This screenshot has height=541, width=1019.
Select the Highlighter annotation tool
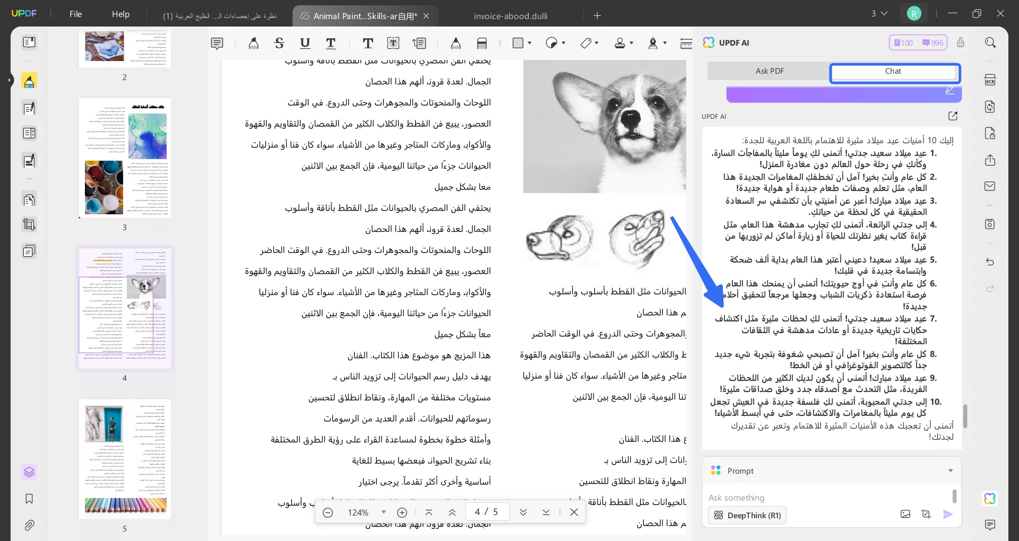254,43
